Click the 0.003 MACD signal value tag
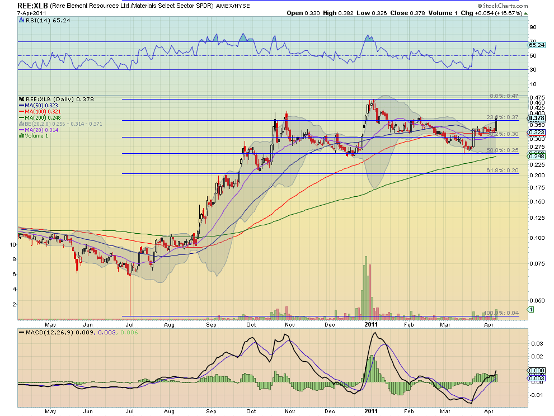This screenshot has width=554, height=416. point(536,378)
